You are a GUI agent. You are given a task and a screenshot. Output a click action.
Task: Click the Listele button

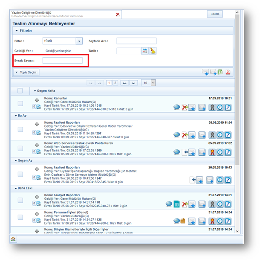(215, 14)
